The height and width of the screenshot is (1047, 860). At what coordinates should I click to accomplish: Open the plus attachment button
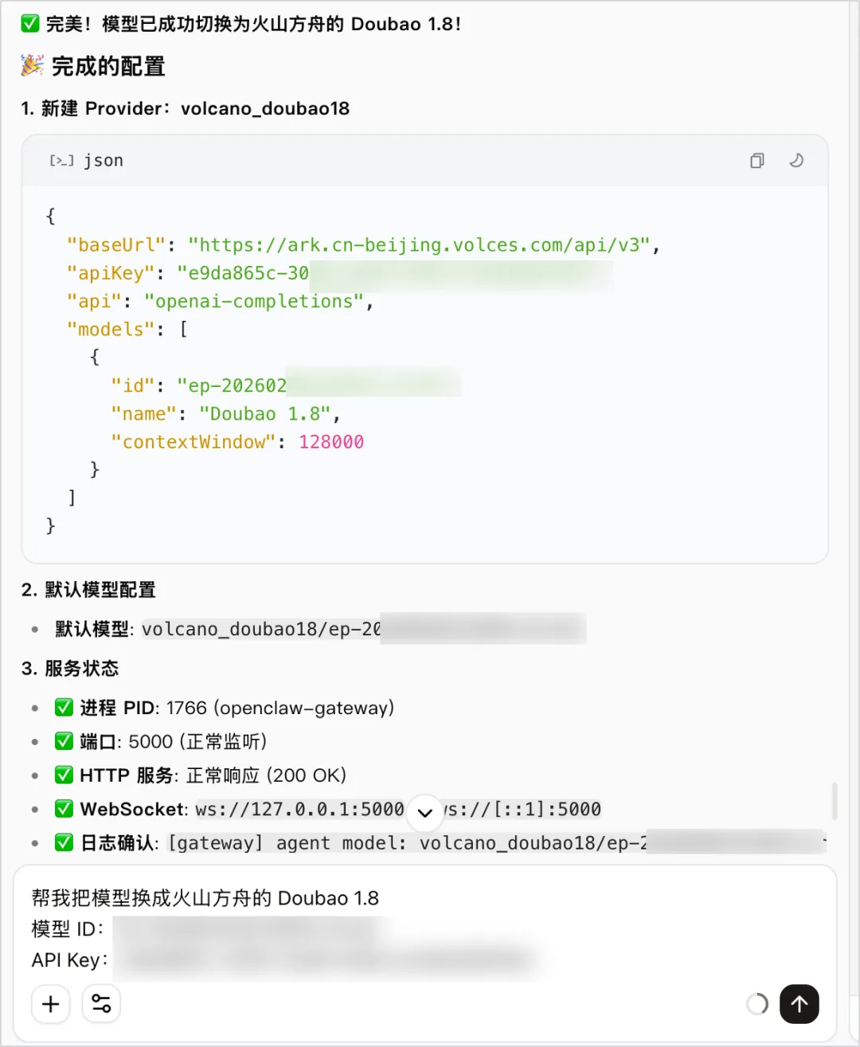click(51, 1004)
